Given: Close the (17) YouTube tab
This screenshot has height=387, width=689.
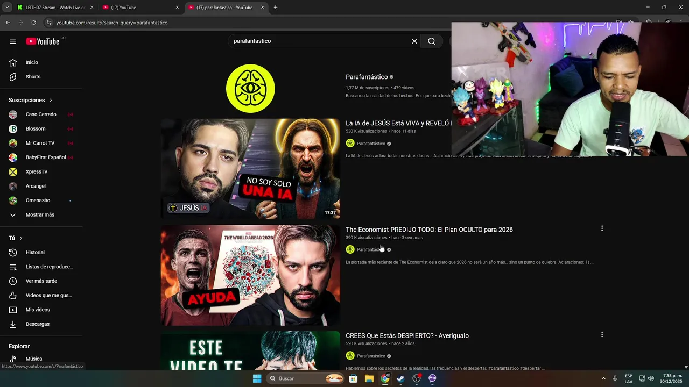Looking at the screenshot, I should pyautogui.click(x=177, y=8).
